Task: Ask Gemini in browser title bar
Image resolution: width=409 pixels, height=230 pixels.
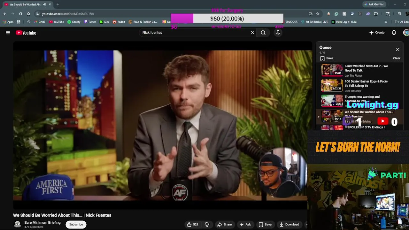Action: click(x=374, y=4)
